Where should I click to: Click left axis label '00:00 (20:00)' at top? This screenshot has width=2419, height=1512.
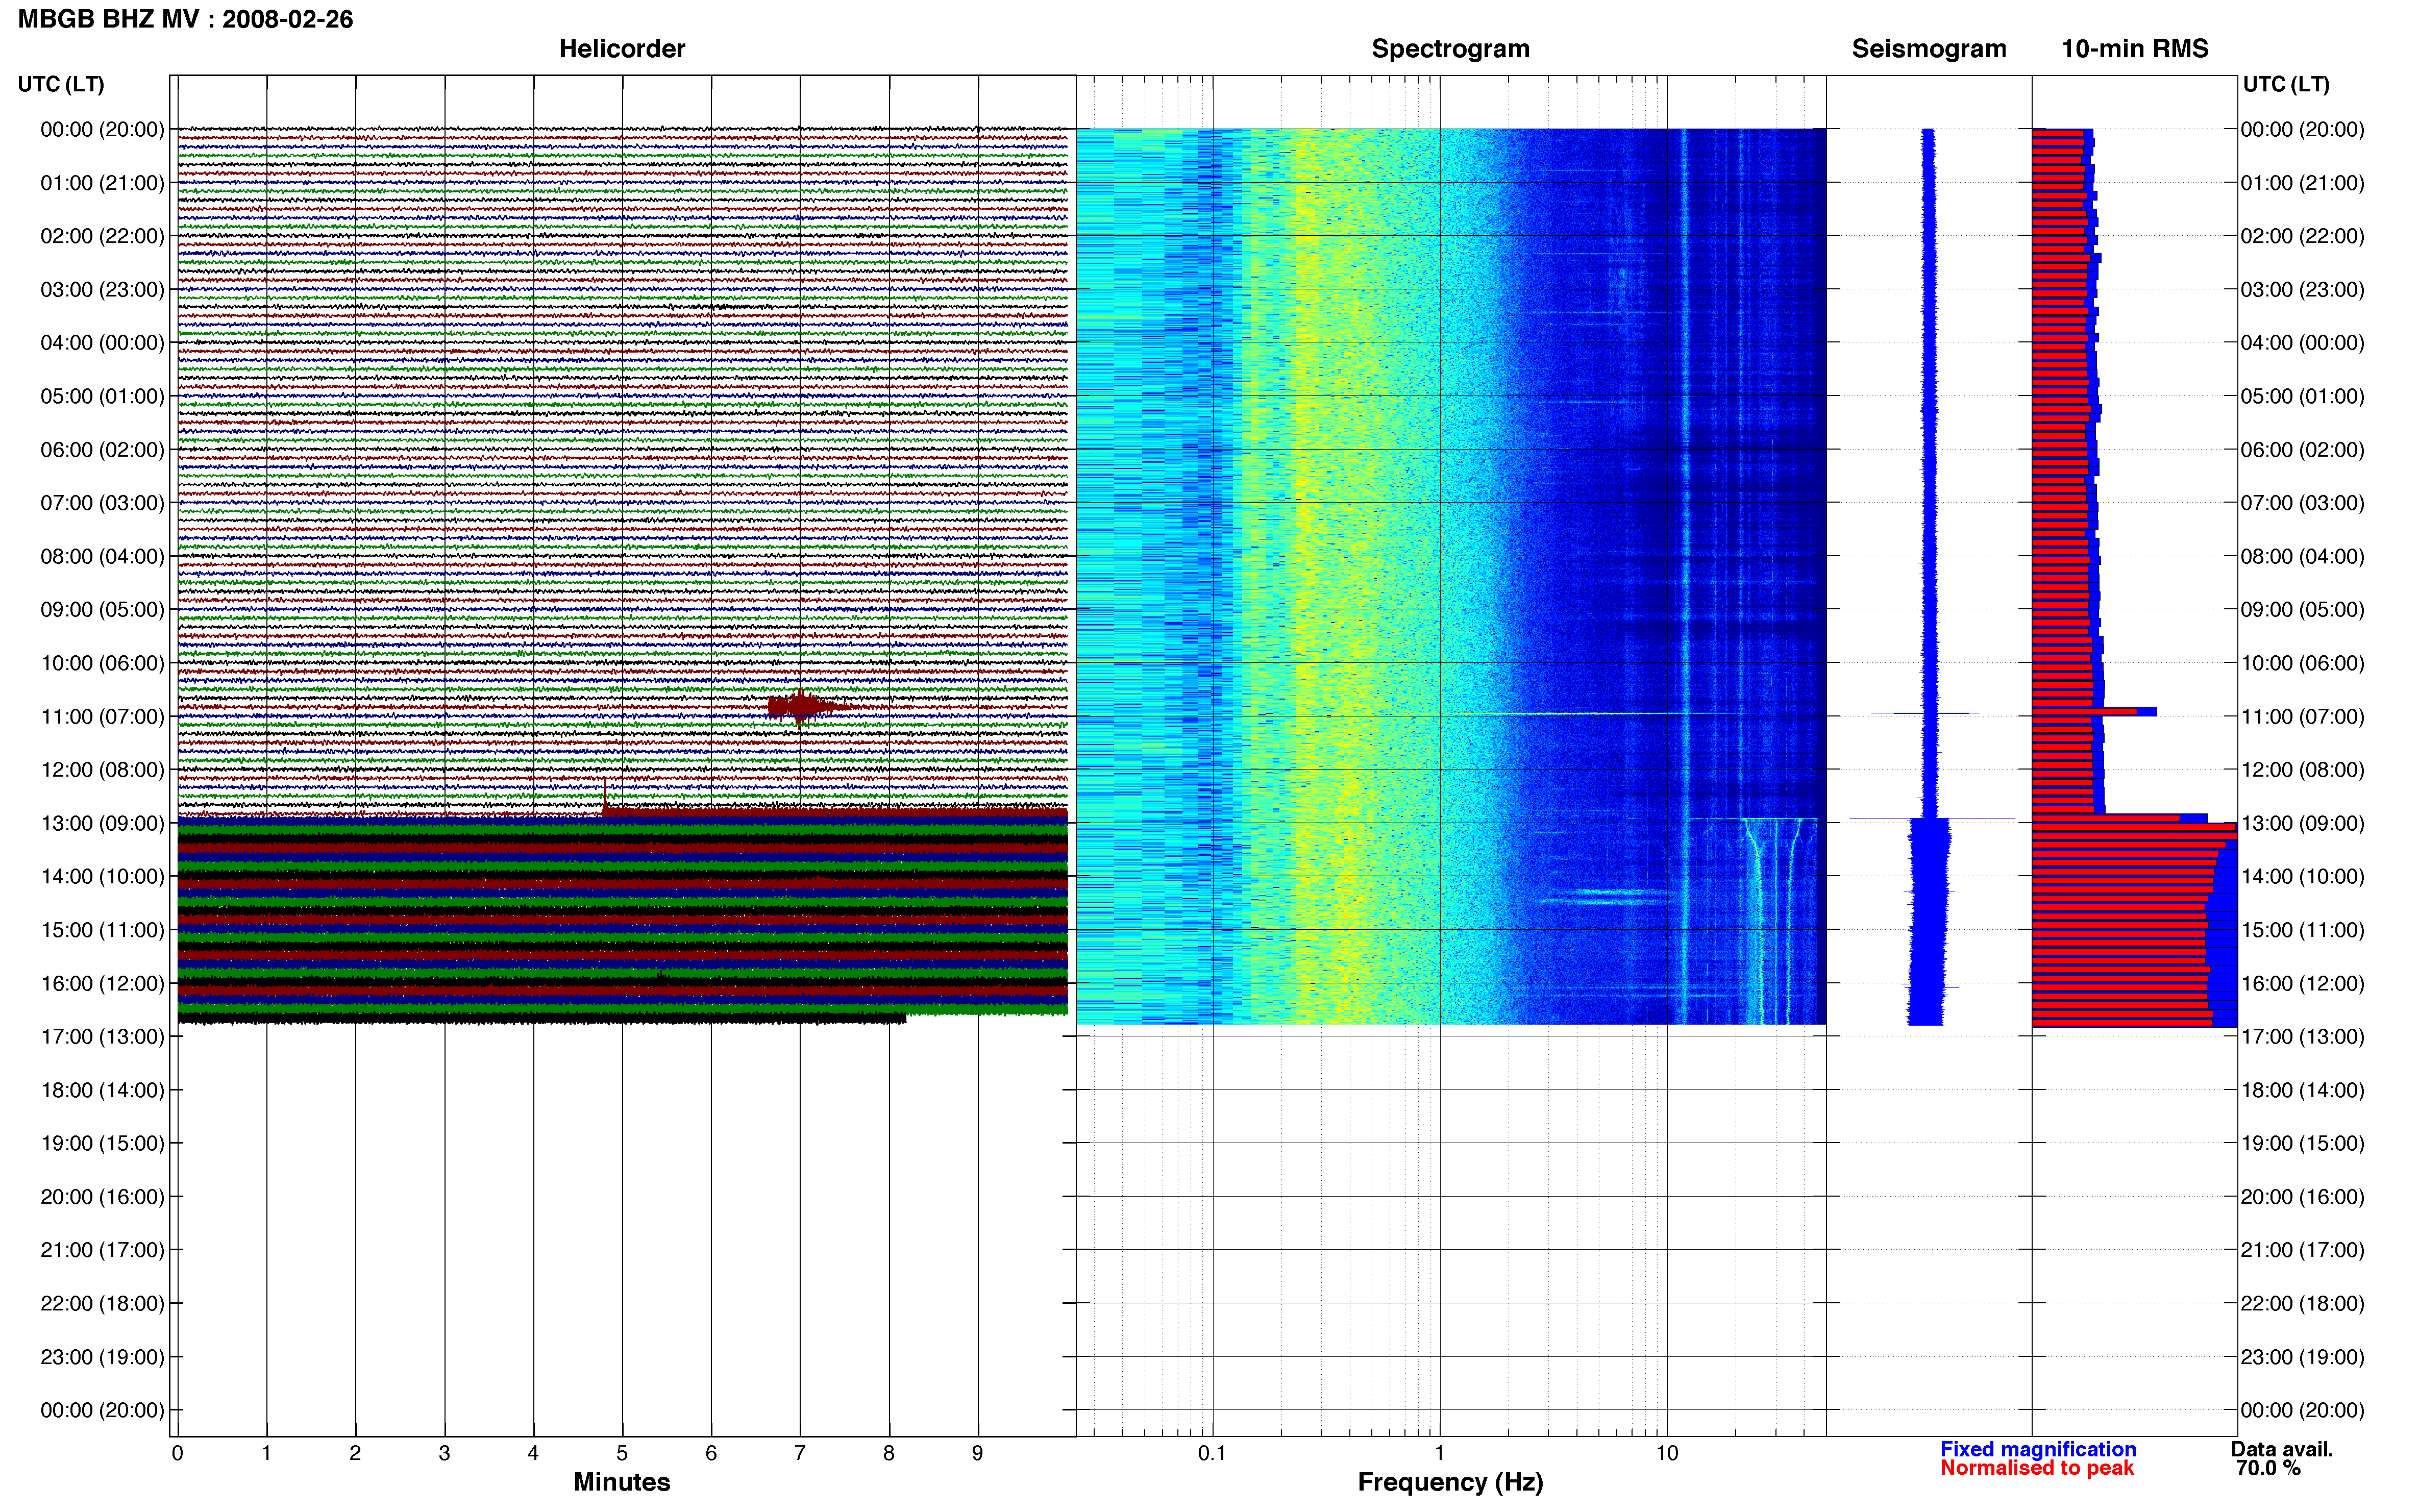point(102,129)
